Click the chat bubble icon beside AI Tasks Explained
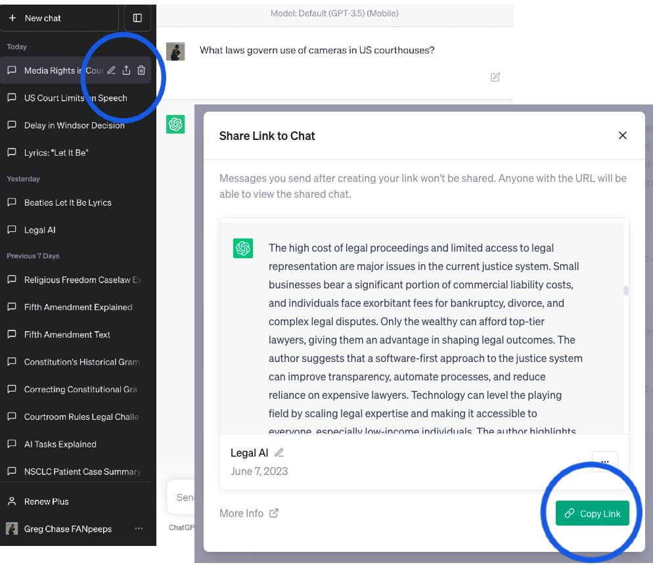653x565 pixels. tap(12, 444)
